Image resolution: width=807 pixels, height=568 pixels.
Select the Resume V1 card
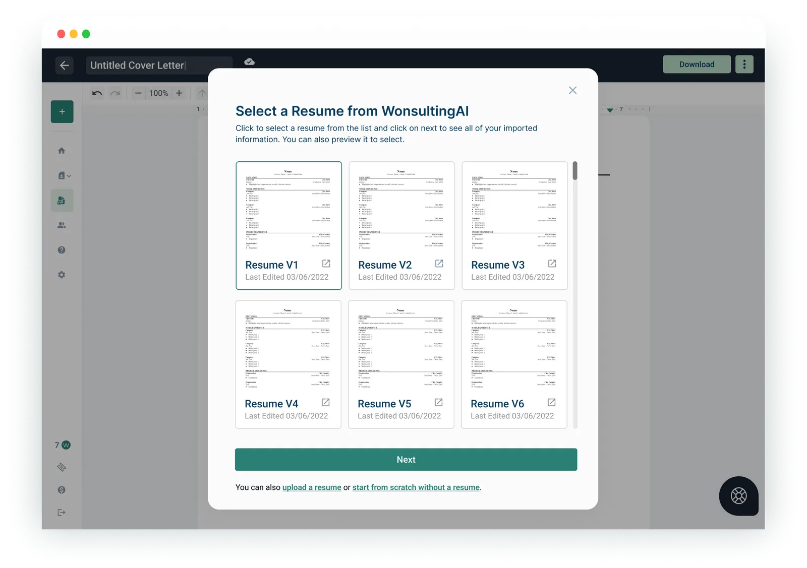coord(289,226)
